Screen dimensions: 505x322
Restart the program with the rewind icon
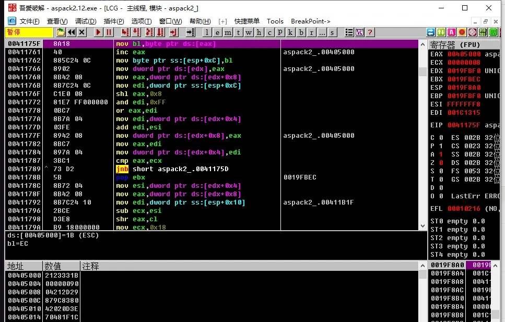coord(72,32)
